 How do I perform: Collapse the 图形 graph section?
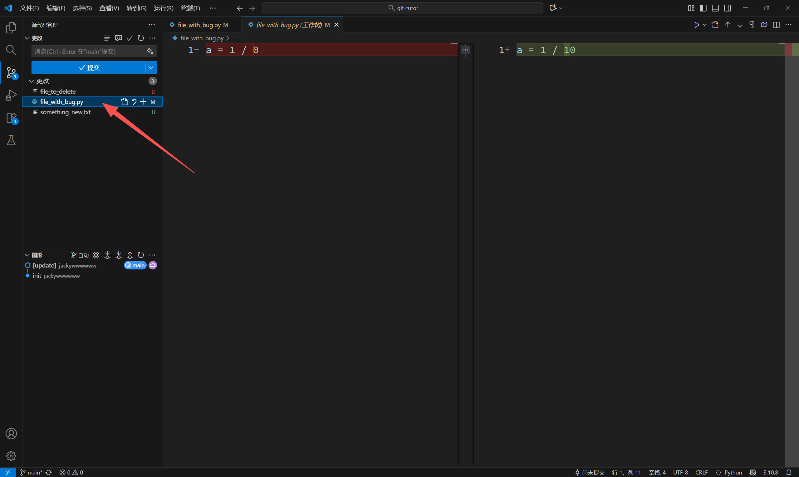[x=27, y=255]
